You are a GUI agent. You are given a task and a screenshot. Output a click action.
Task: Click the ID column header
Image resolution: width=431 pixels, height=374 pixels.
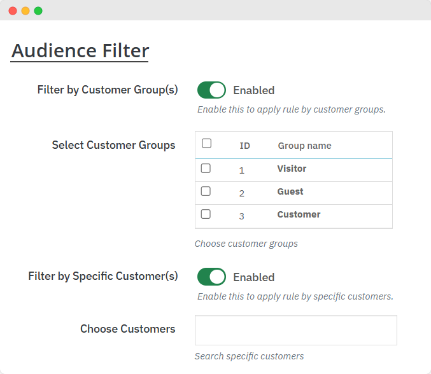[244, 146]
